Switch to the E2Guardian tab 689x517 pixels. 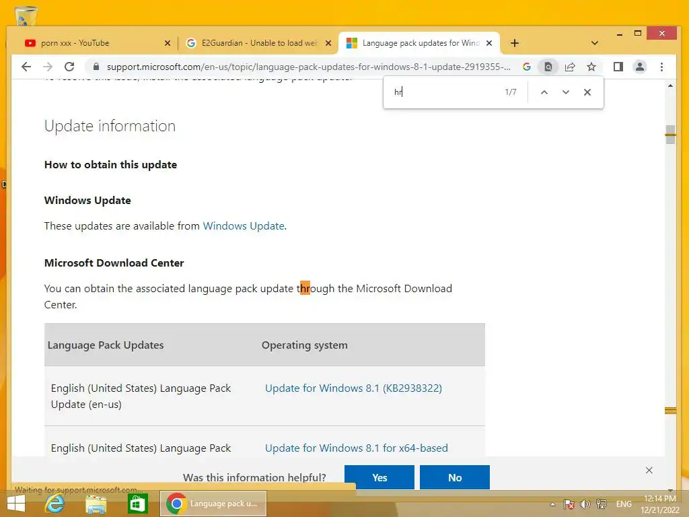pyautogui.click(x=258, y=43)
